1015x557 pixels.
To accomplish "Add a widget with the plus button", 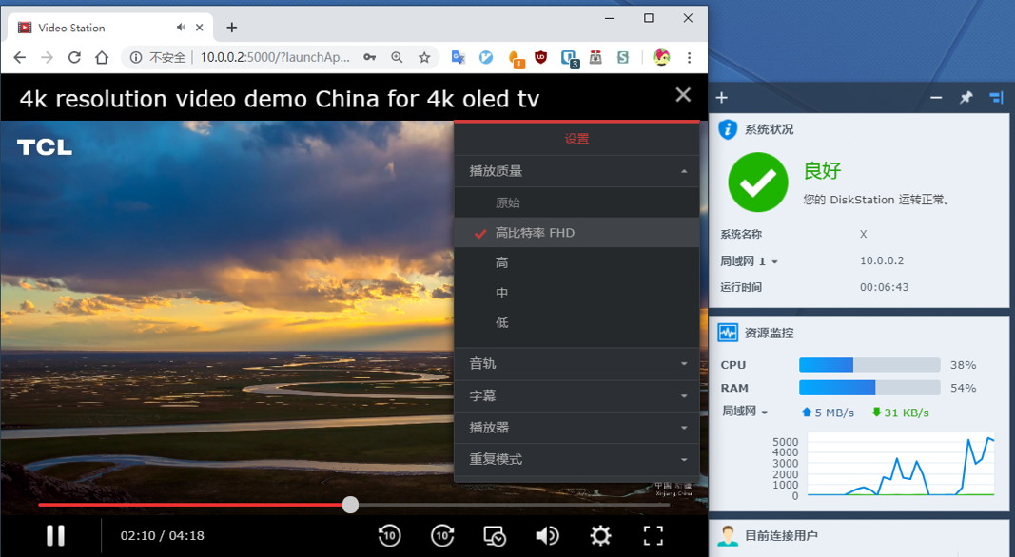I will (x=722, y=98).
